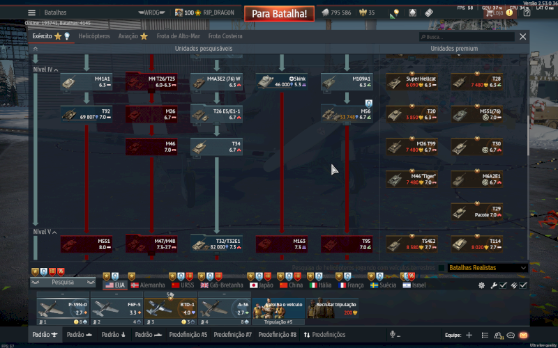Image resolution: width=558 pixels, height=348 pixels.
Task: Click the Busca search field
Action: [467, 36]
